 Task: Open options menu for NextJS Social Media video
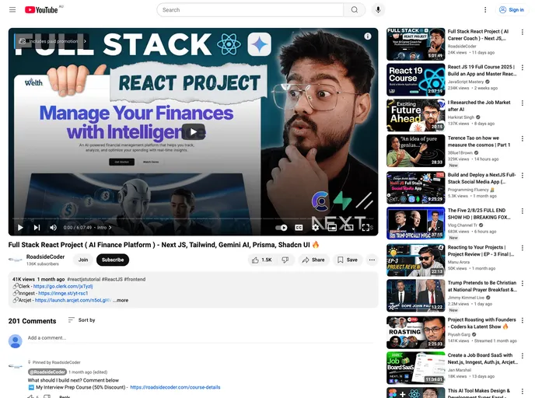click(522, 176)
